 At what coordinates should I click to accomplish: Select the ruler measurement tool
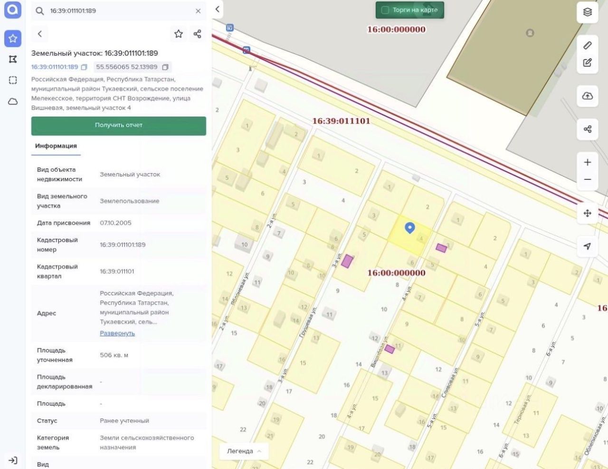click(x=588, y=45)
